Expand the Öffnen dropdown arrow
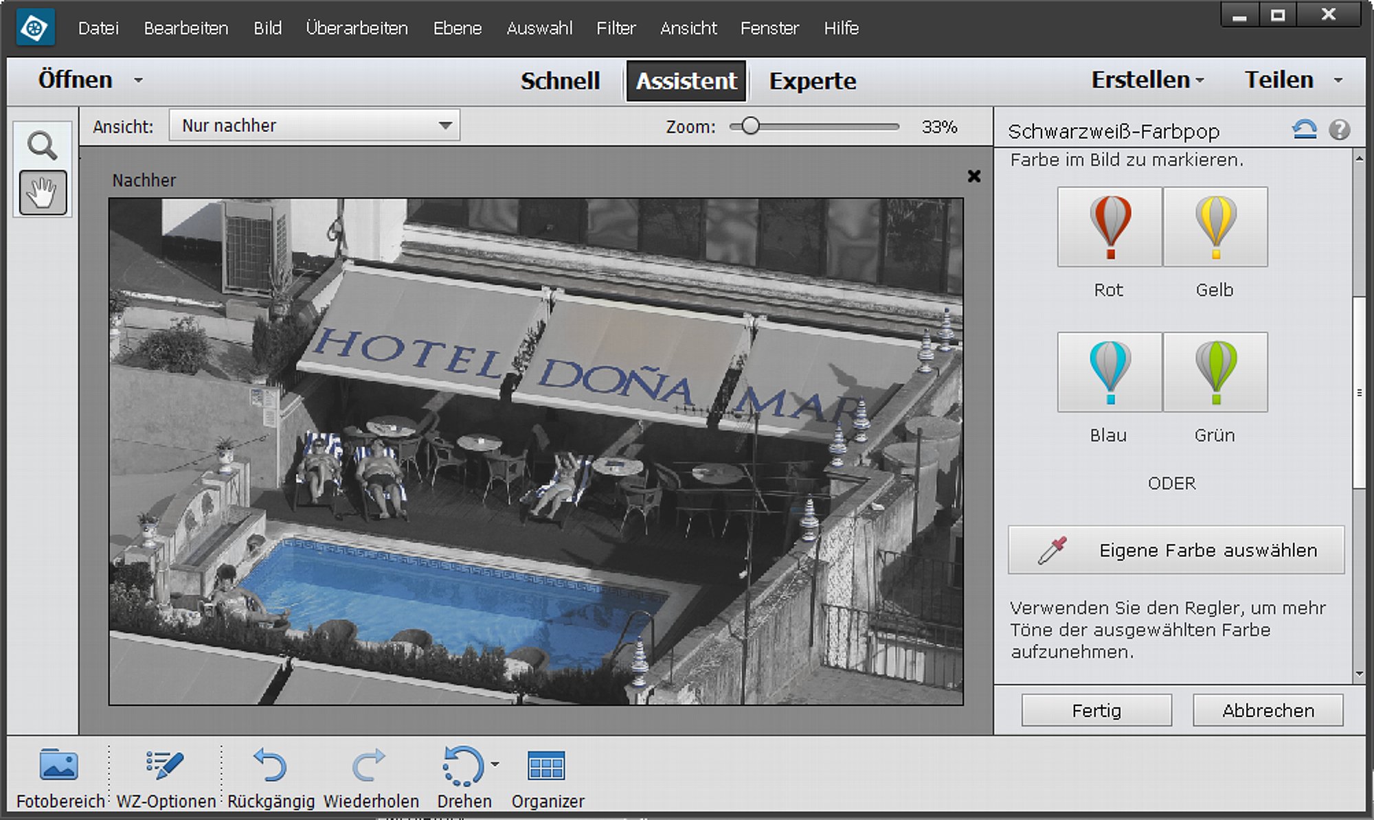 pos(138,80)
